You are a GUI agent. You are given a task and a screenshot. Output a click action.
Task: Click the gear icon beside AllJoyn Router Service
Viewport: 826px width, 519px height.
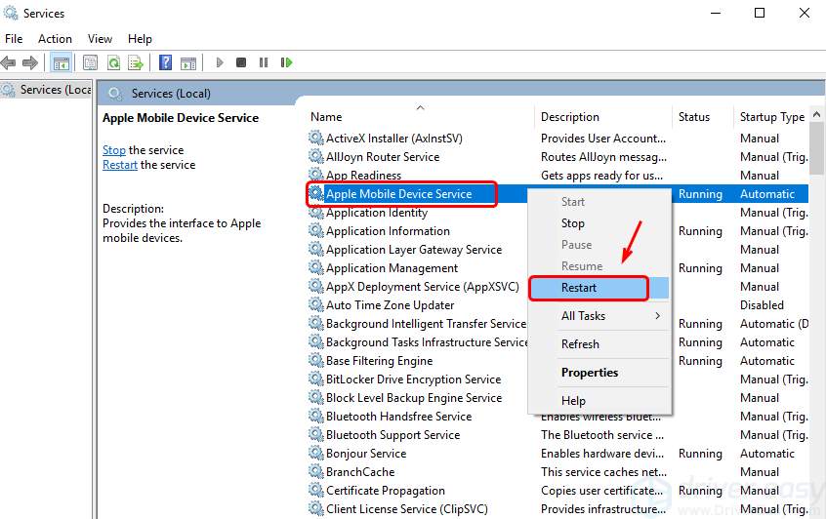(315, 156)
